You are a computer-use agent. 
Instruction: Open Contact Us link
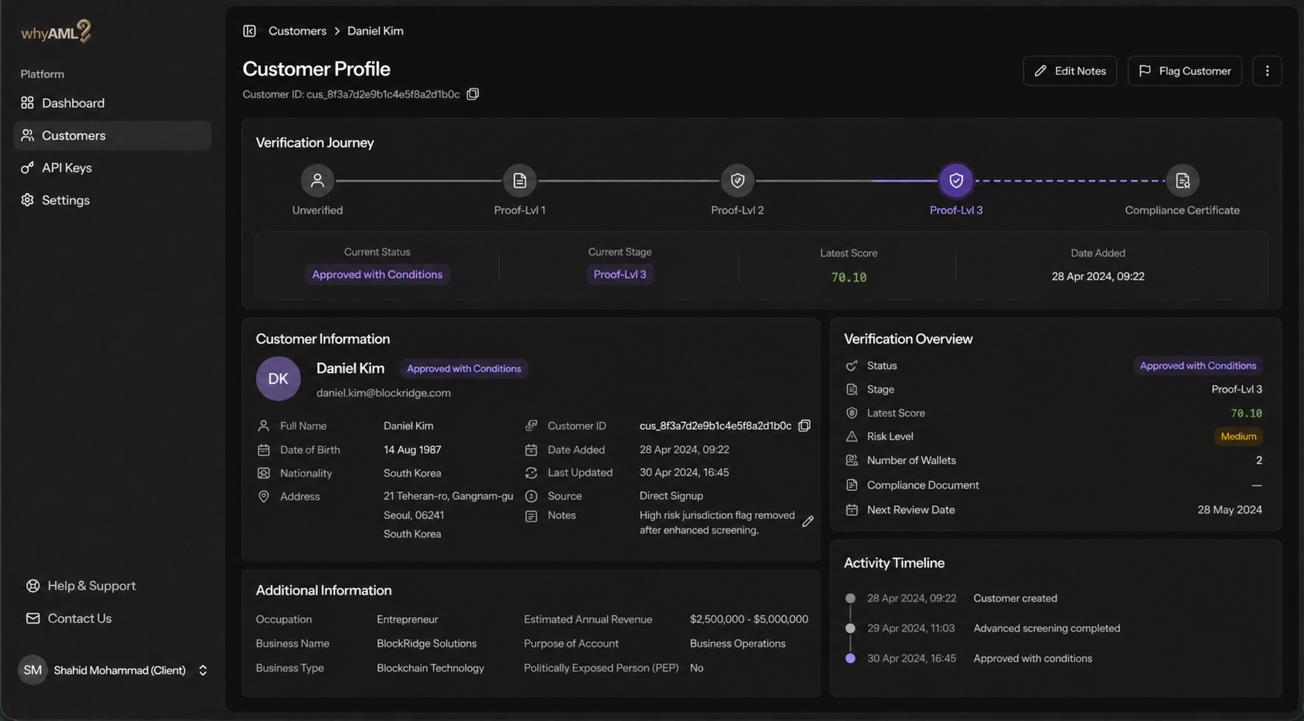[69, 618]
